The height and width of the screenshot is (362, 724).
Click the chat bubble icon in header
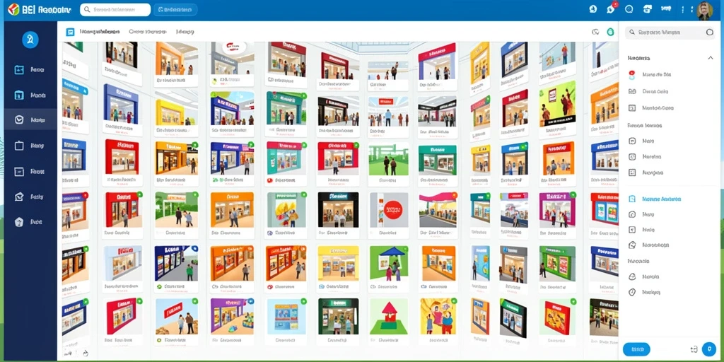[629, 8]
